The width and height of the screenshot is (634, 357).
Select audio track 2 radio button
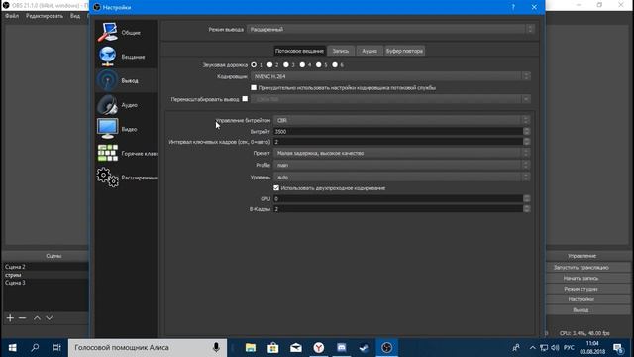point(269,64)
